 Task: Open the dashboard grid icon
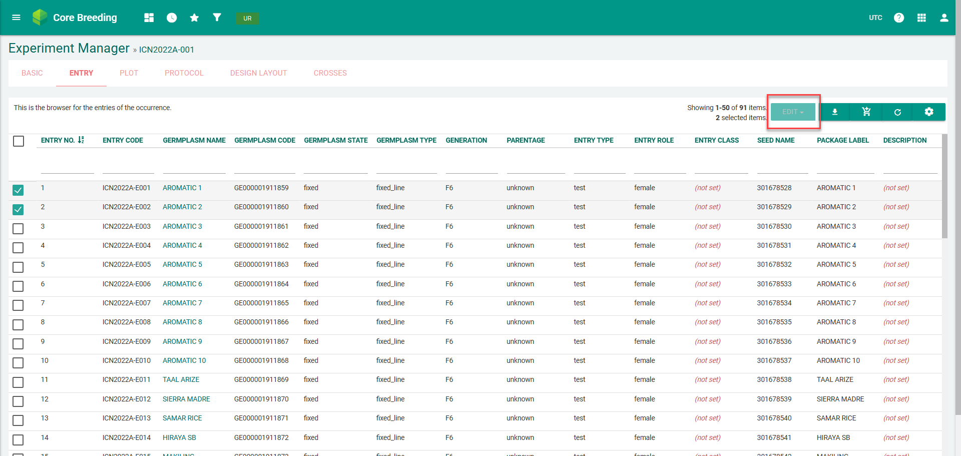pos(149,18)
